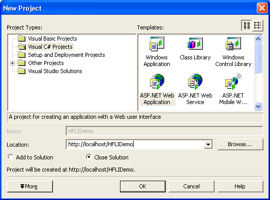
Task: Click the Add to Solution label text
Action: [35, 157]
